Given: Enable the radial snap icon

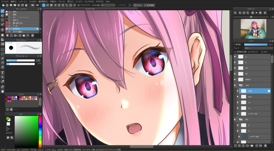Looking at the screenshot, I should pos(59,5).
